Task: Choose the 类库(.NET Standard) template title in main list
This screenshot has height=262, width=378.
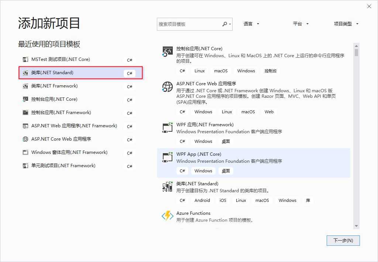Action: tap(197, 184)
